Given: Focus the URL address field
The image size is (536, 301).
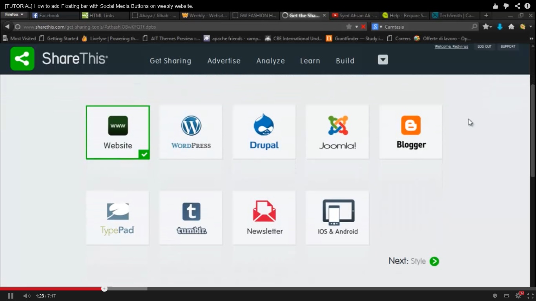Looking at the screenshot, I should [179, 27].
